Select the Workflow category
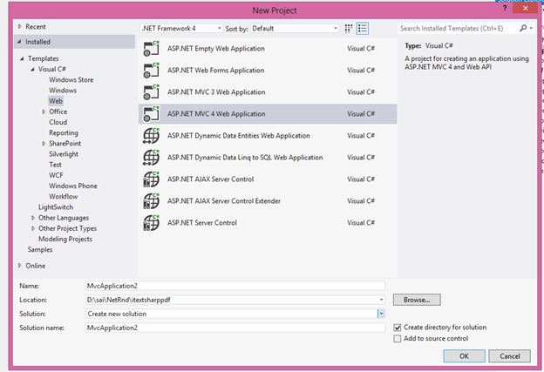Screen dimensions: 544x372 (63, 197)
